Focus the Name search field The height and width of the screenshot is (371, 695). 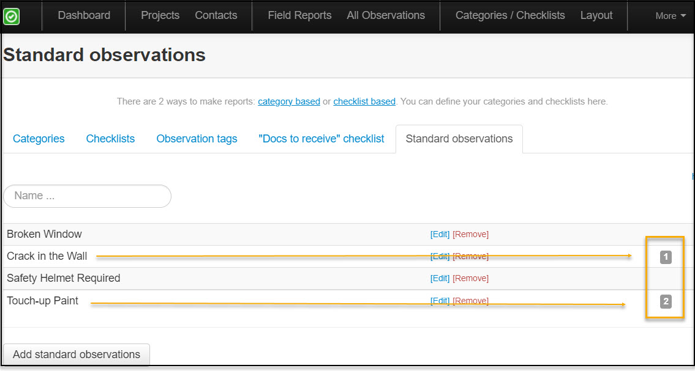point(87,196)
